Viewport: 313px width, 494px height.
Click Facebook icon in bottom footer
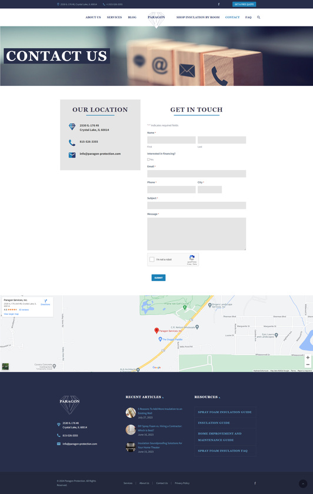coord(255,483)
